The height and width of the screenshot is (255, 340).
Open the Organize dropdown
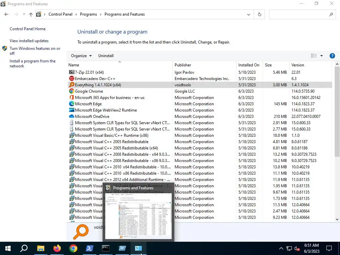(x=81, y=56)
